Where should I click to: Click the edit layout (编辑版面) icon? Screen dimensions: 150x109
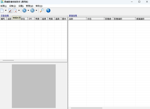(x=10, y=10)
